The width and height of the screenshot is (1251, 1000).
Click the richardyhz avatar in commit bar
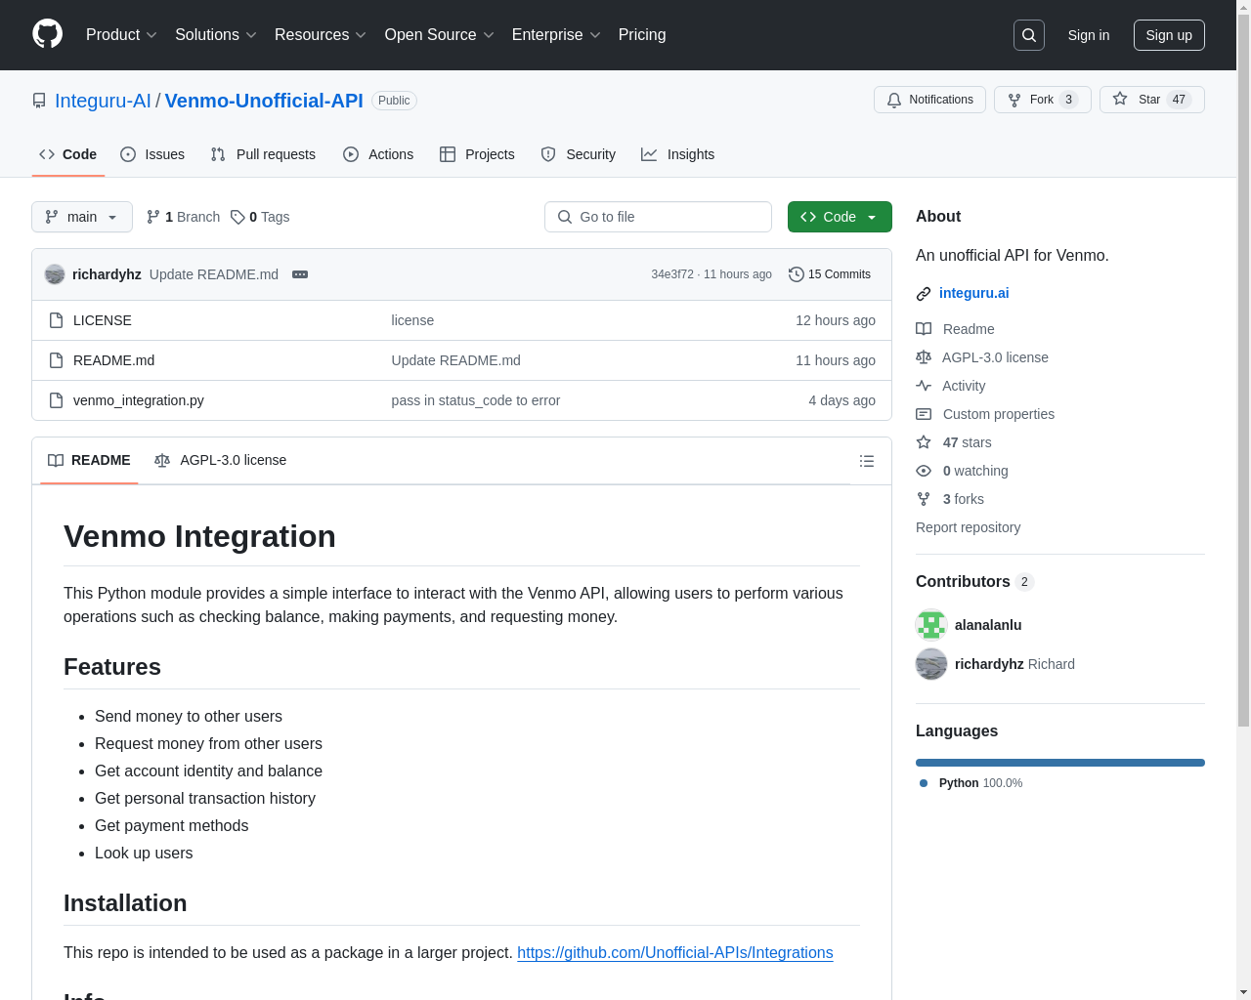pos(55,274)
